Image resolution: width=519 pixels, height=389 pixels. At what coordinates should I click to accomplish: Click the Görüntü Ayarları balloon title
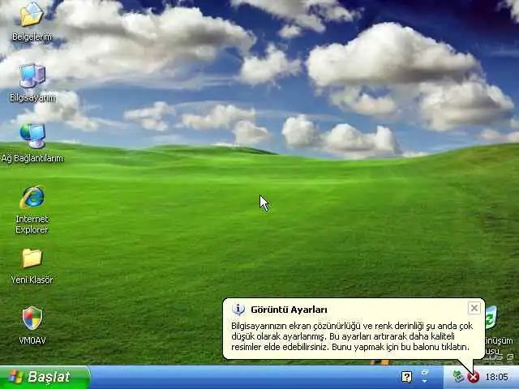289,310
